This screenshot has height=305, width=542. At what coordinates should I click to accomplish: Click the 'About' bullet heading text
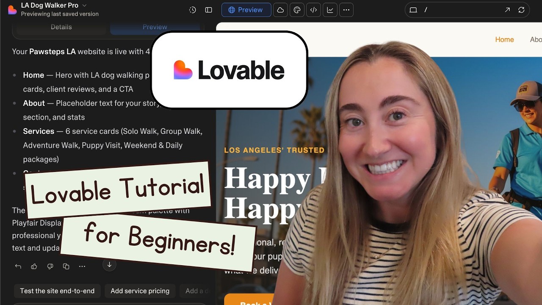34,103
